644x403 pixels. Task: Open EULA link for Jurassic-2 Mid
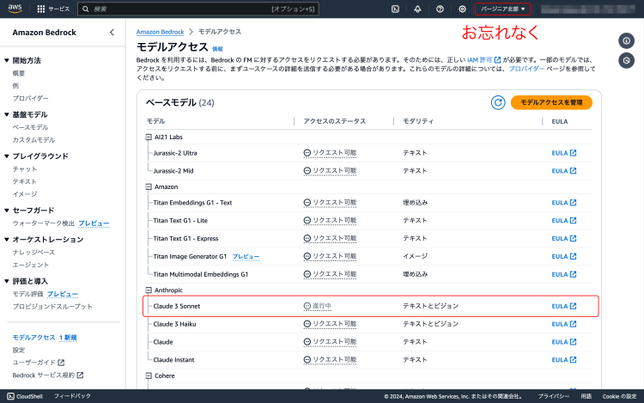click(564, 171)
